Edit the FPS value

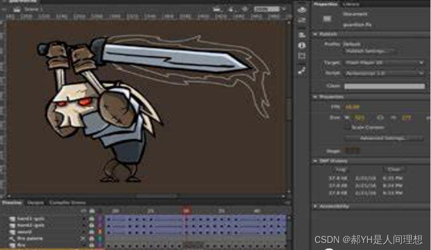352,107
